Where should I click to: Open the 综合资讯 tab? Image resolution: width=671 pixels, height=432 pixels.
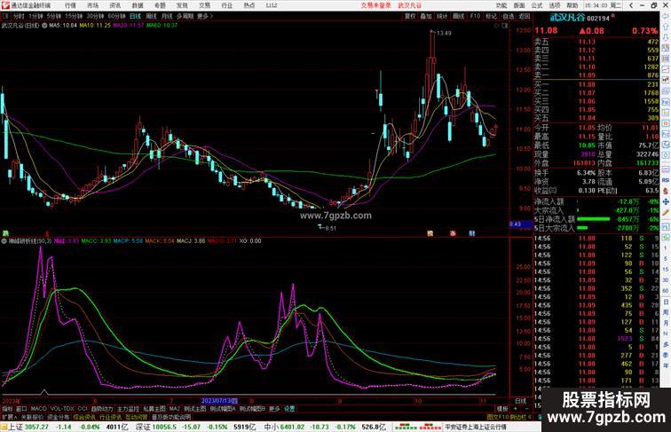click(x=84, y=417)
